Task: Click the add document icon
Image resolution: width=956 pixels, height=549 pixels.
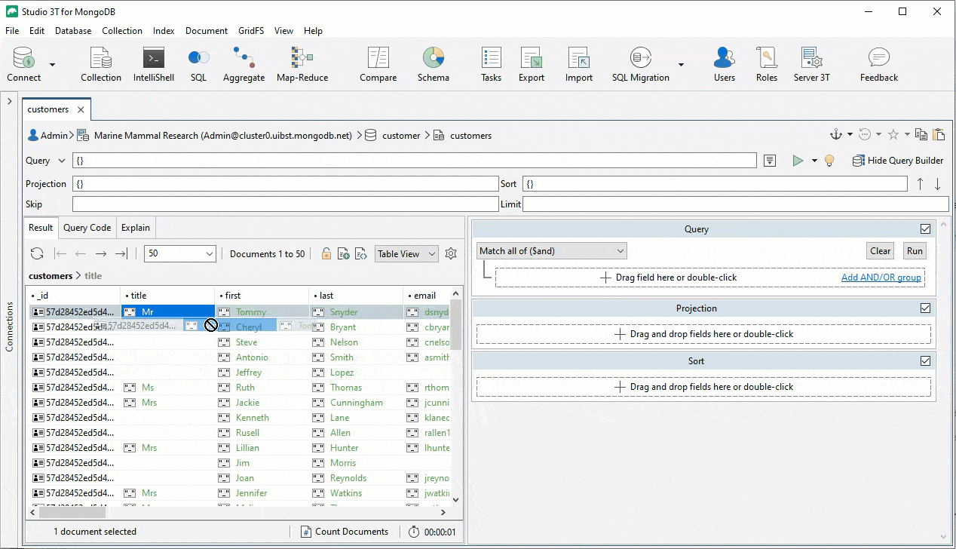Action: point(343,254)
